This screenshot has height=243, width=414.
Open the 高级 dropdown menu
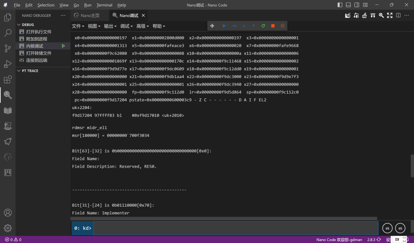pos(143,26)
